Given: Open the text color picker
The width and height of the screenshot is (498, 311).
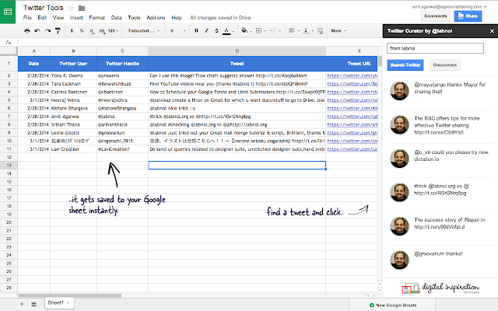Looking at the screenshot, I should coord(228,31).
